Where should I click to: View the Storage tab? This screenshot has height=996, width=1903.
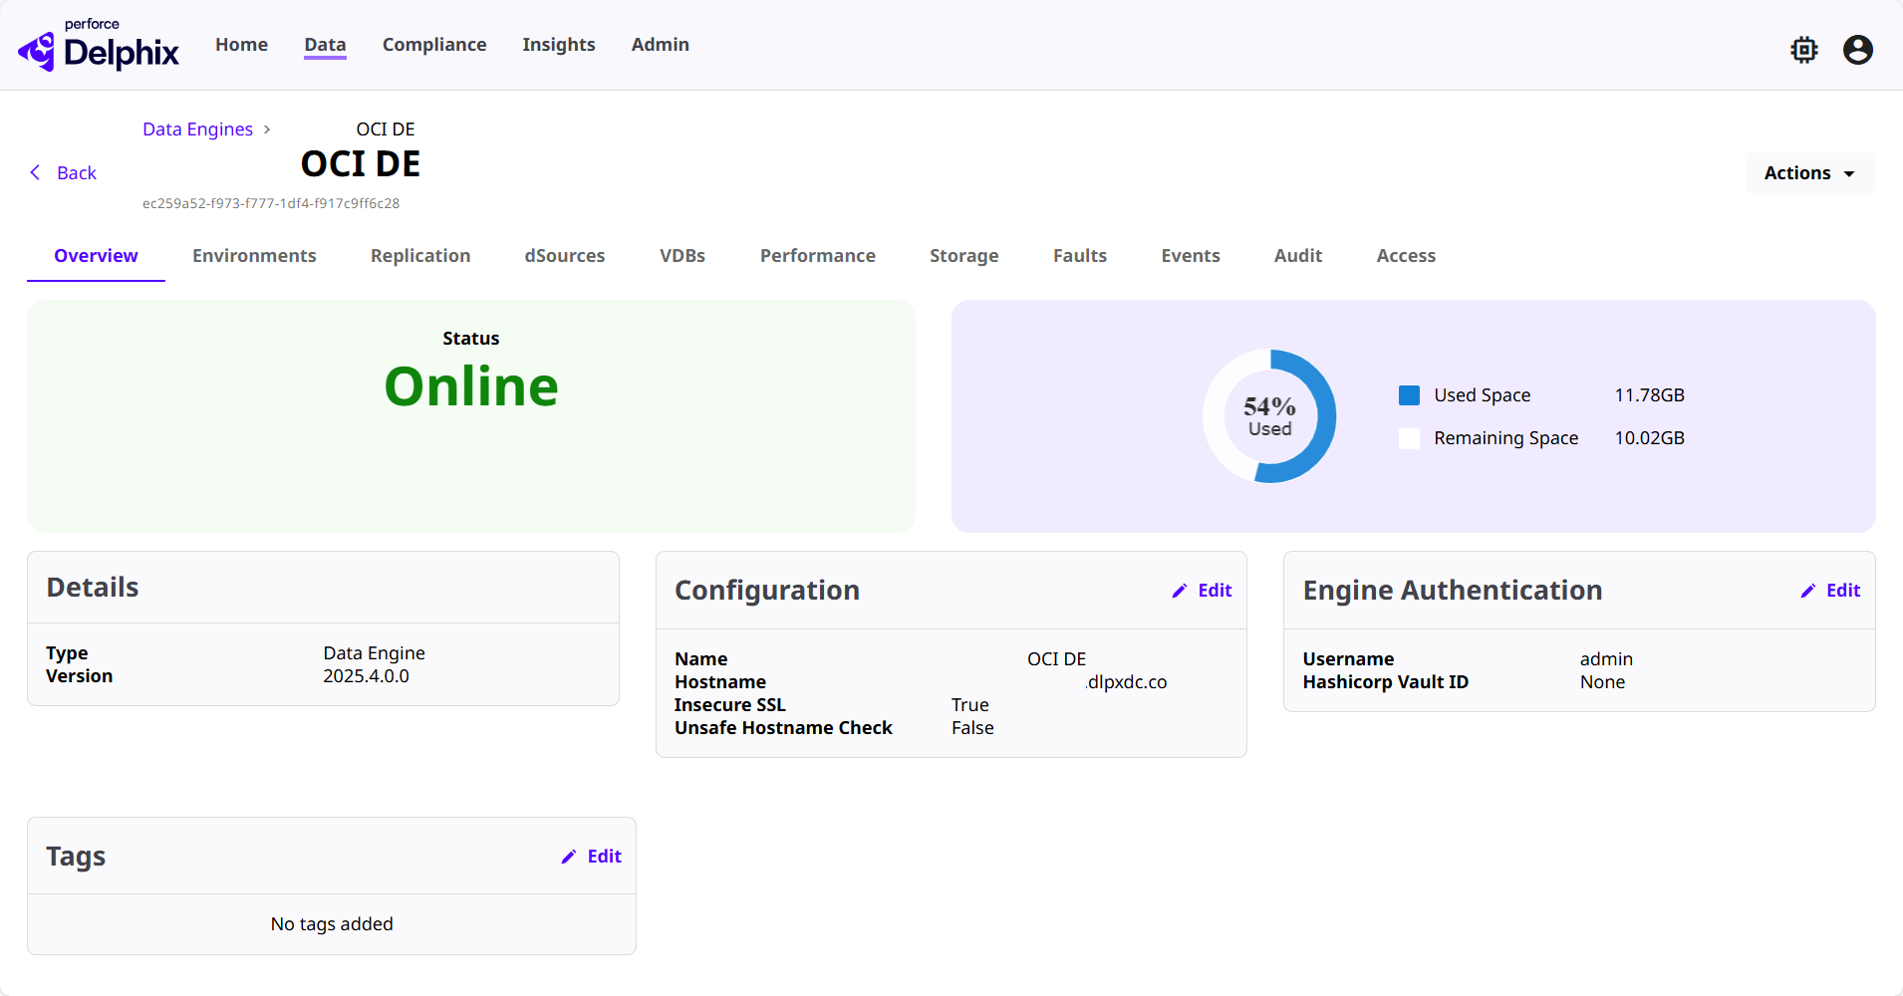pos(964,256)
